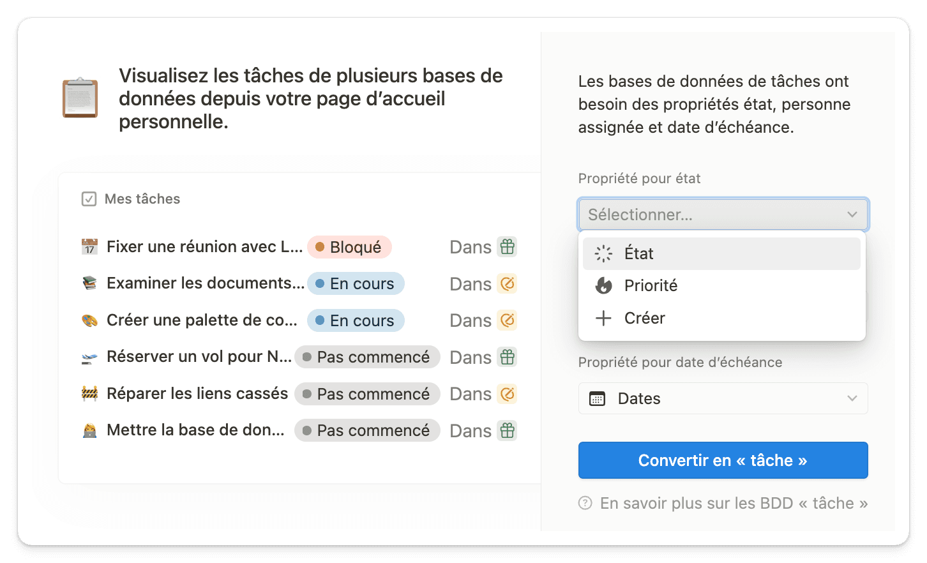Image resolution: width=927 pixels, height=563 pixels.
Task: Click green gift icon on Fixer une réunion row
Action: pos(507,247)
